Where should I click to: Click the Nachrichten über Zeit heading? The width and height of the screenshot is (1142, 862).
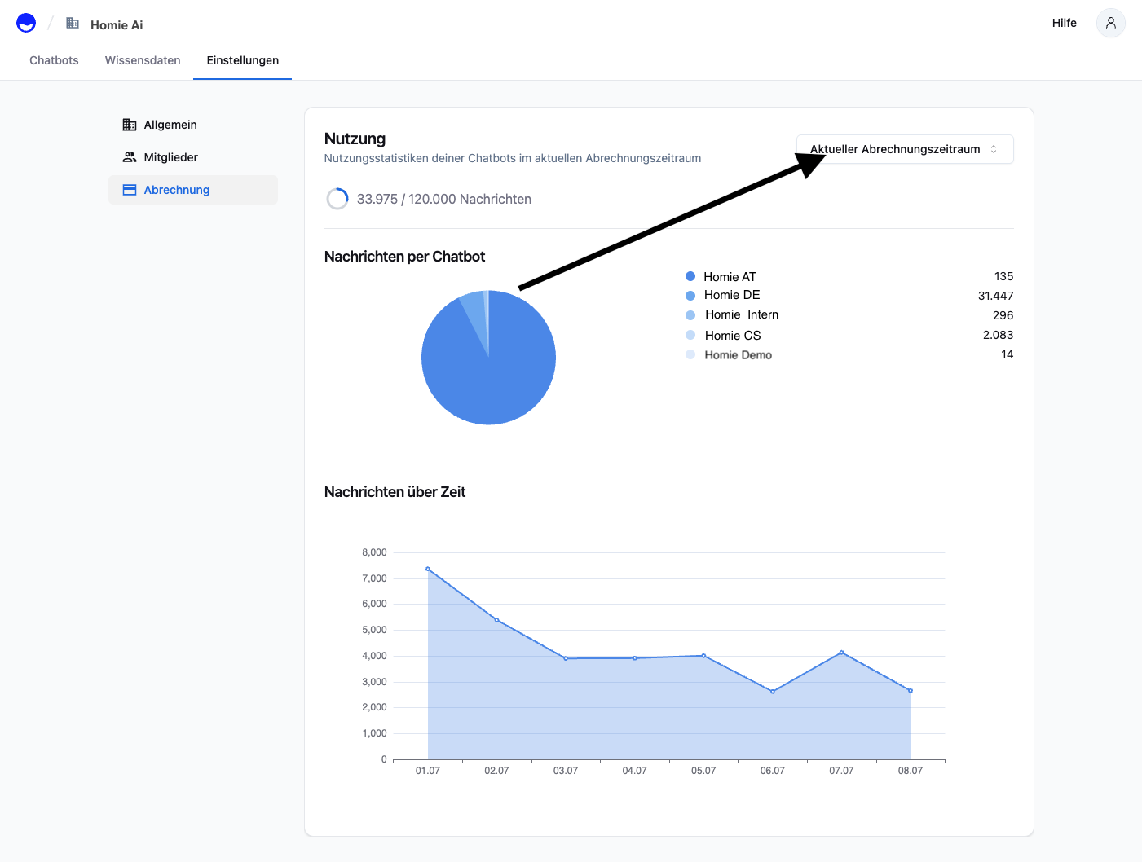point(395,492)
